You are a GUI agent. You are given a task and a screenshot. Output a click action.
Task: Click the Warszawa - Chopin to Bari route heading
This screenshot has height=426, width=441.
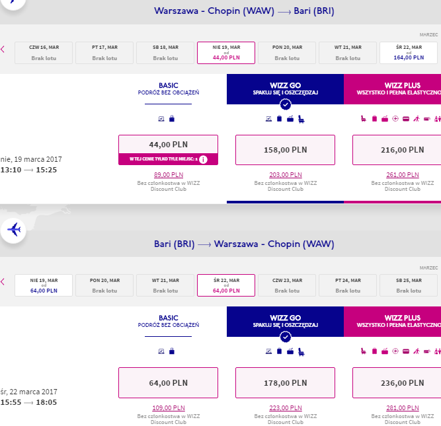pos(244,11)
